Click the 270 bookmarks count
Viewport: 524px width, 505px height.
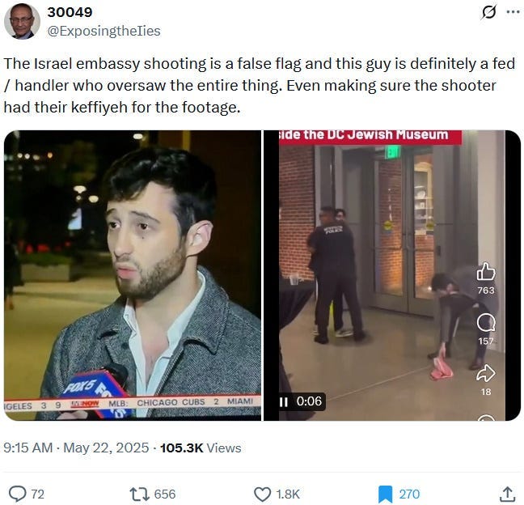point(409,494)
